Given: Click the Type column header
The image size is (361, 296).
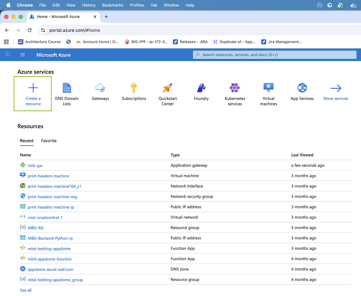Looking at the screenshot, I should (175, 155).
